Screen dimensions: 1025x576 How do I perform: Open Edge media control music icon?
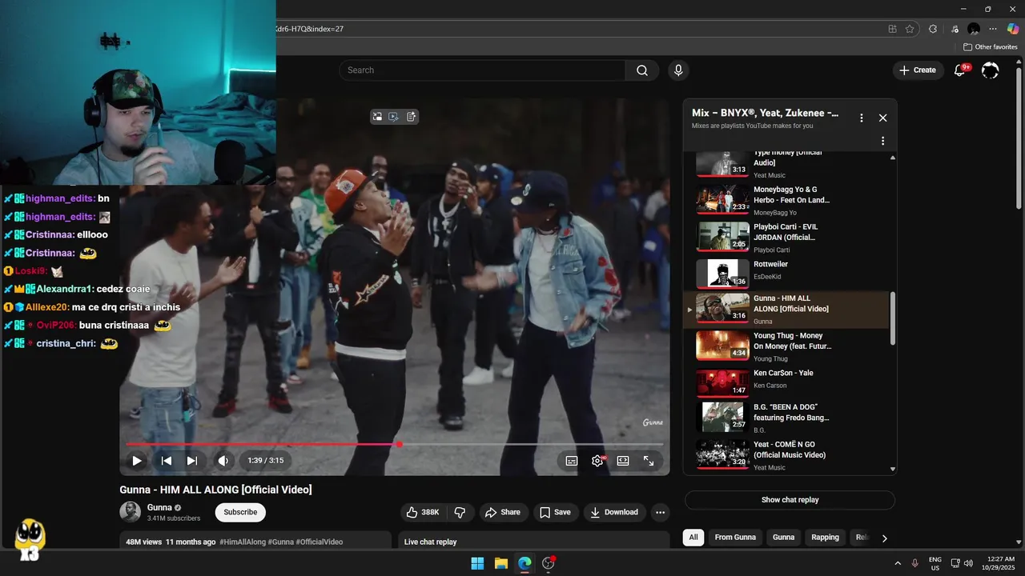pyautogui.click(x=955, y=29)
